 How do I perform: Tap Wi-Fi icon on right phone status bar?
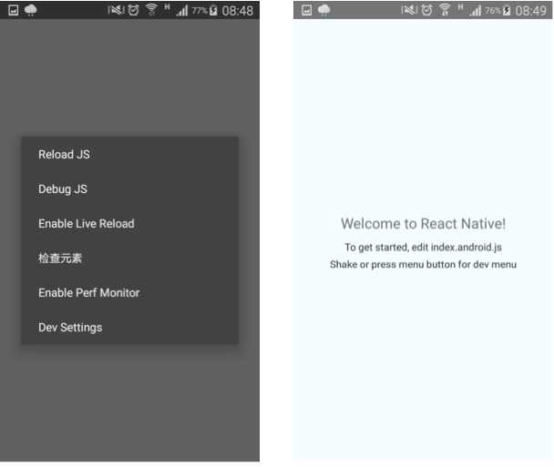(446, 10)
